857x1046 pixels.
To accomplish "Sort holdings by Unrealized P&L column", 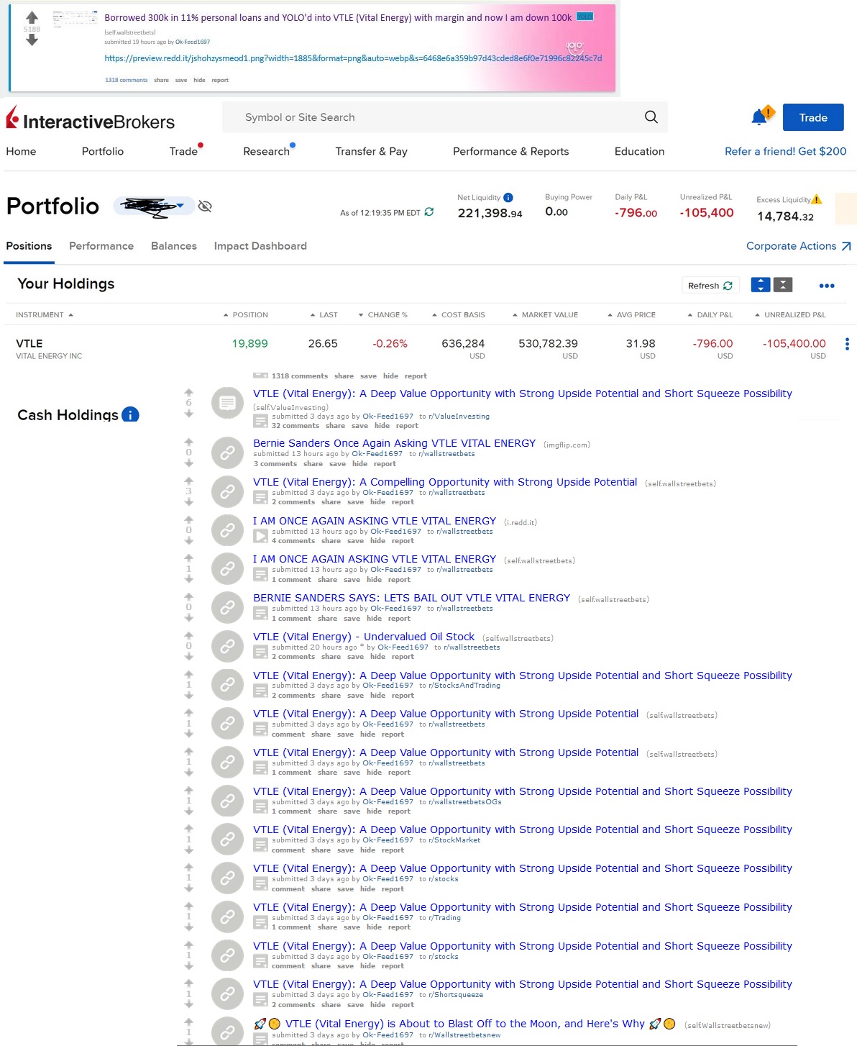I will 789,314.
